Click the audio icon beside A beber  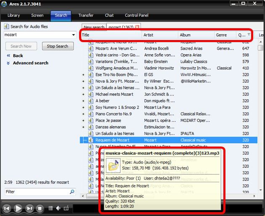91,101
